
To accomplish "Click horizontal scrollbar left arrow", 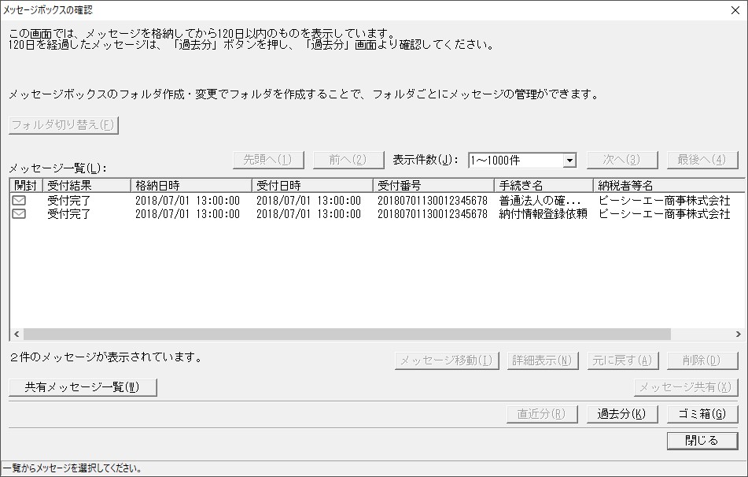I will 17,335.
